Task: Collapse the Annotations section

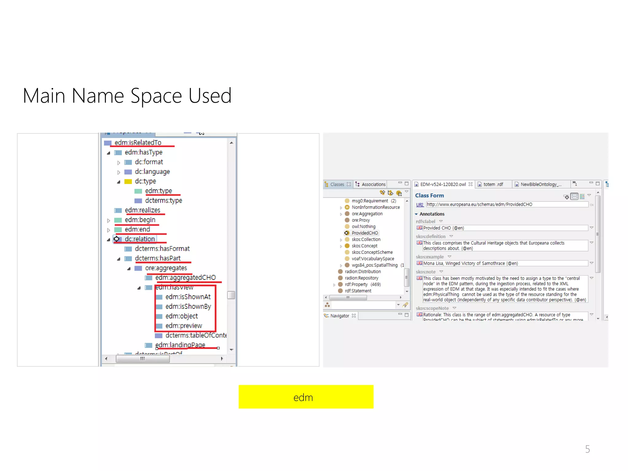Action: 416,214
